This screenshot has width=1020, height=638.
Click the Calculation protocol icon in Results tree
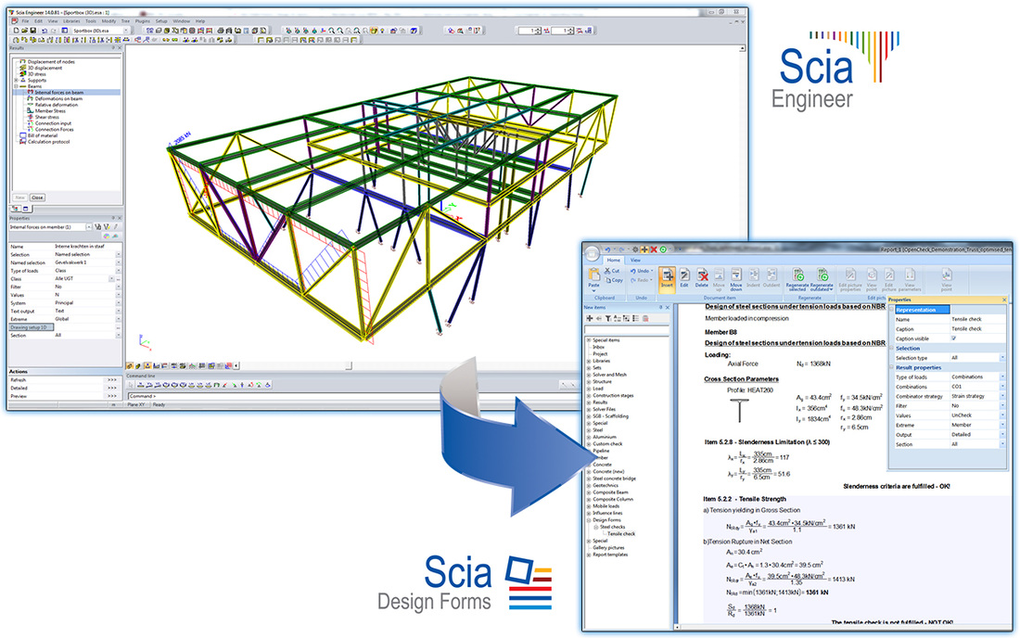23,142
